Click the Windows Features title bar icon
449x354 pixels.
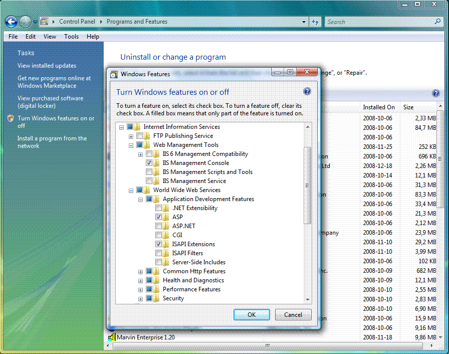pos(114,74)
